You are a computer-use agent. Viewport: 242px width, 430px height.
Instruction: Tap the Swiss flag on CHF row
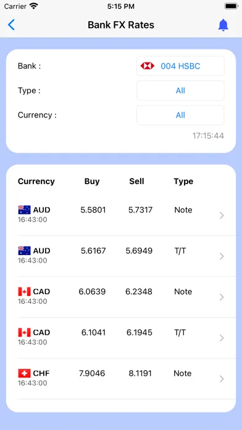coord(25,373)
